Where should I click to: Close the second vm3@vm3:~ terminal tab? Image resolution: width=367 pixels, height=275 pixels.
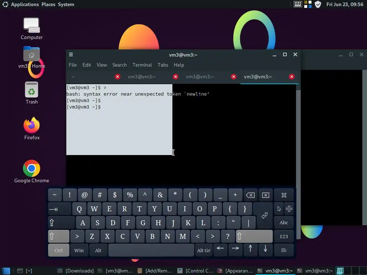[x=176, y=77]
